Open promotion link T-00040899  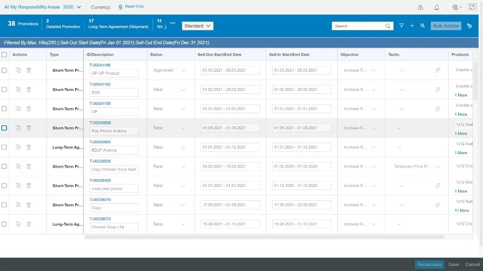[100, 123]
